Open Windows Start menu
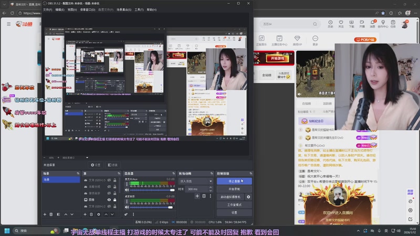Viewport: 420px width, 236px height. [7, 231]
